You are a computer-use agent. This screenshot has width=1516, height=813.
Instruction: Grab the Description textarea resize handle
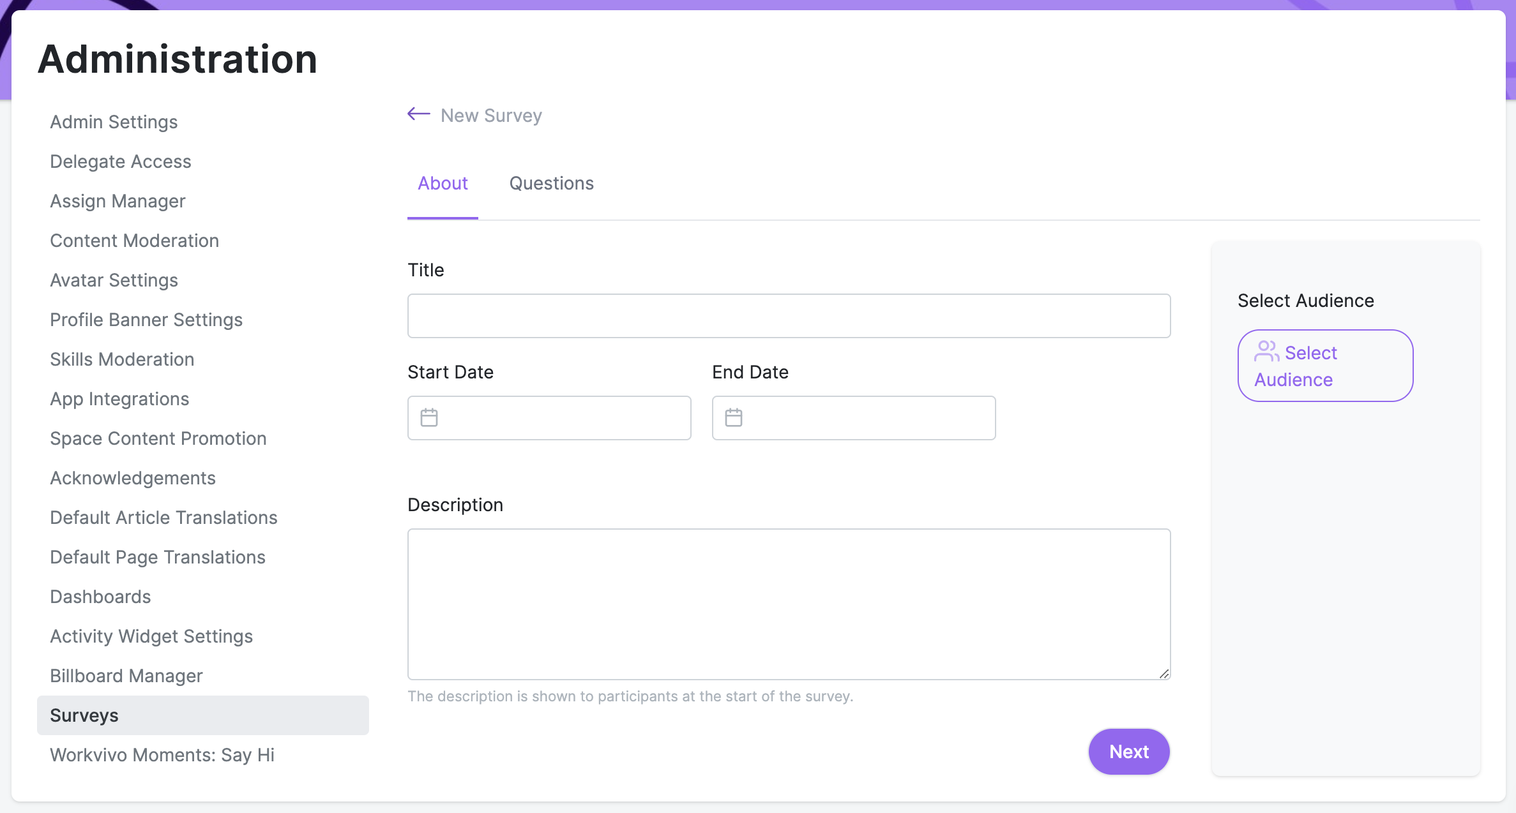tap(1164, 673)
